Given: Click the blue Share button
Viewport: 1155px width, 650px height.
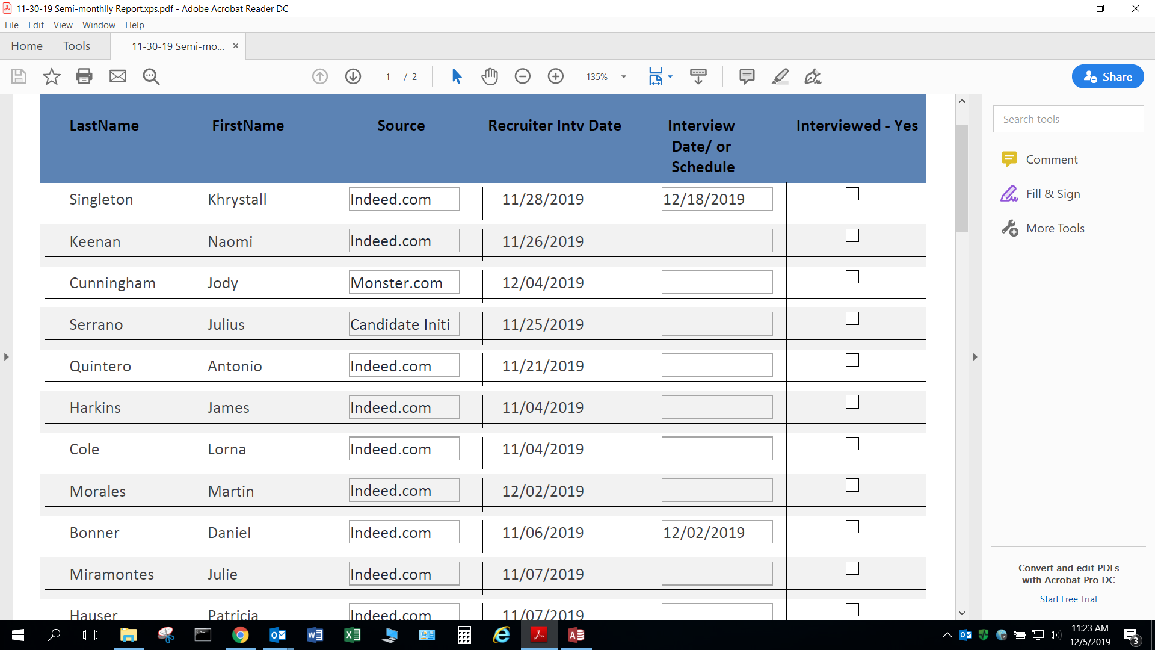Looking at the screenshot, I should [x=1107, y=76].
